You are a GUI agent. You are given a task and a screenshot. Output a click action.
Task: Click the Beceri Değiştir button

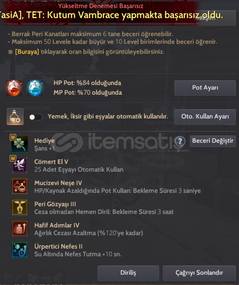coord(213,141)
